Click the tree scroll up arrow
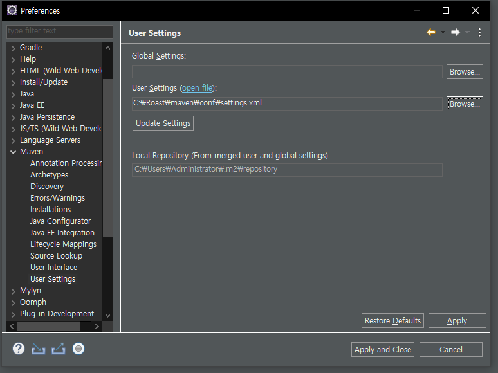The width and height of the screenshot is (498, 373). [107, 48]
